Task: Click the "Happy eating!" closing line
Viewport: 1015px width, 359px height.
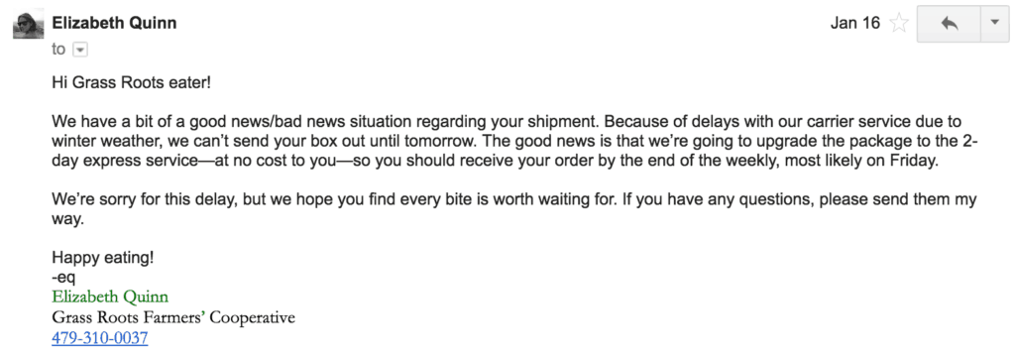Action: click(x=103, y=258)
